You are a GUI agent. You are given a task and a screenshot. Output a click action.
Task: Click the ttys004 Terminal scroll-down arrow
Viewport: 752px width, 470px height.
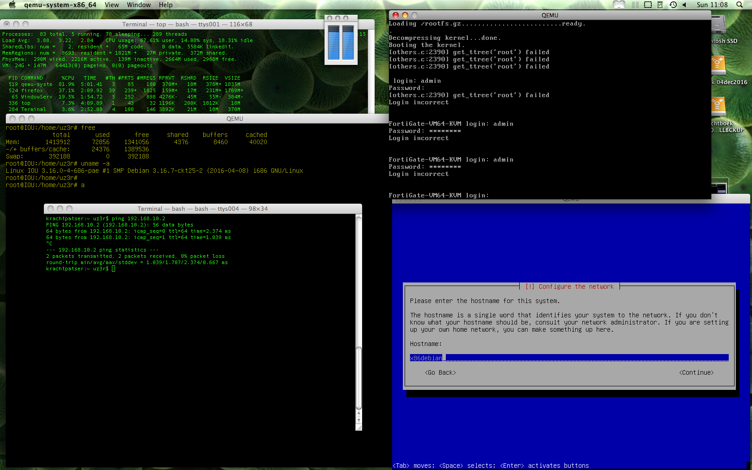[359, 421]
